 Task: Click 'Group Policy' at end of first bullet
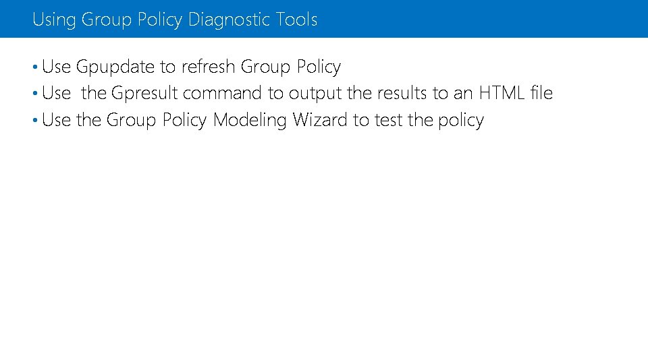(x=290, y=67)
